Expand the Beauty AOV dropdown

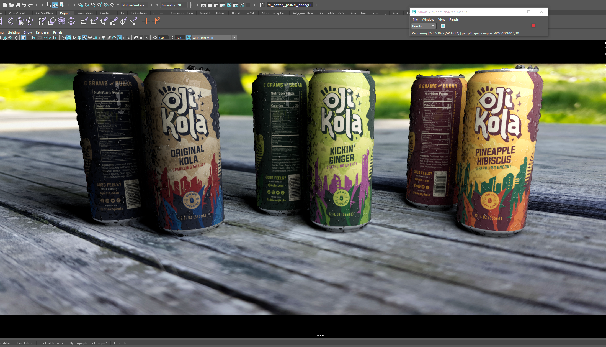pos(433,26)
